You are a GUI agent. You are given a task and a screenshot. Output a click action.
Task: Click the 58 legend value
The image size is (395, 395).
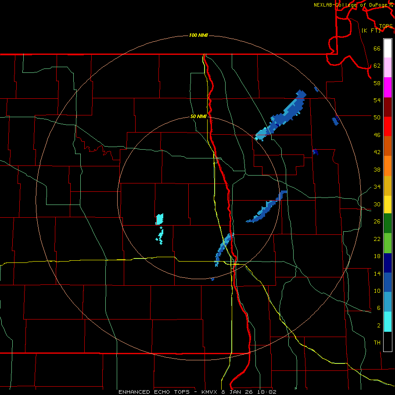(x=377, y=83)
